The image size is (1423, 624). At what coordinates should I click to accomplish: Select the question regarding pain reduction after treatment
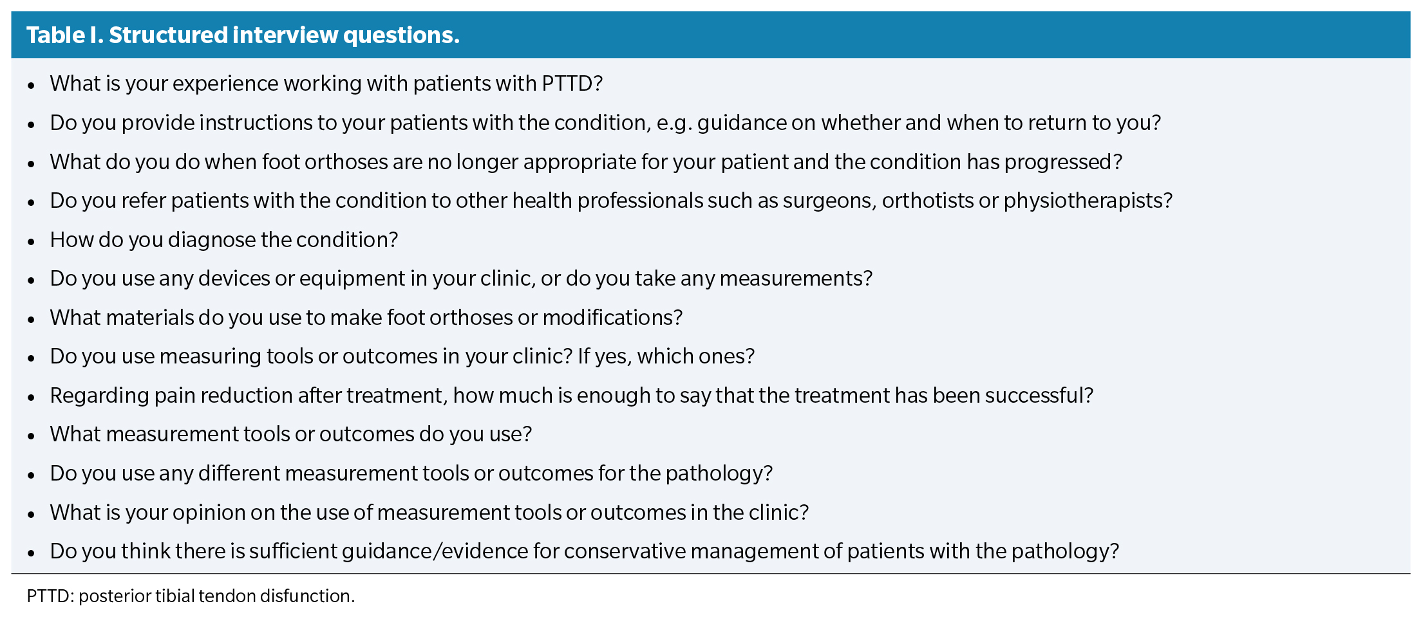click(571, 396)
